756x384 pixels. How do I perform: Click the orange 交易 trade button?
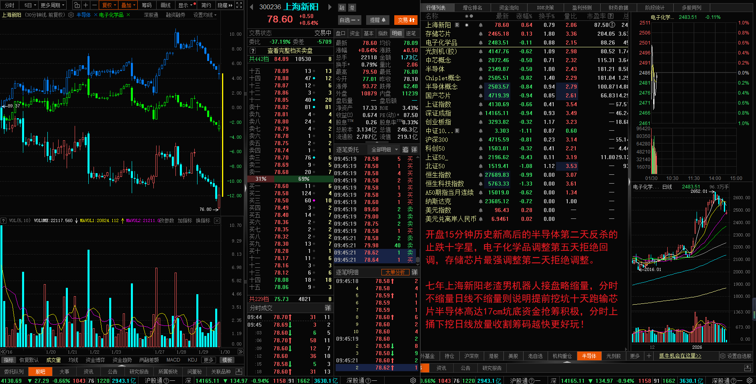[406, 20]
